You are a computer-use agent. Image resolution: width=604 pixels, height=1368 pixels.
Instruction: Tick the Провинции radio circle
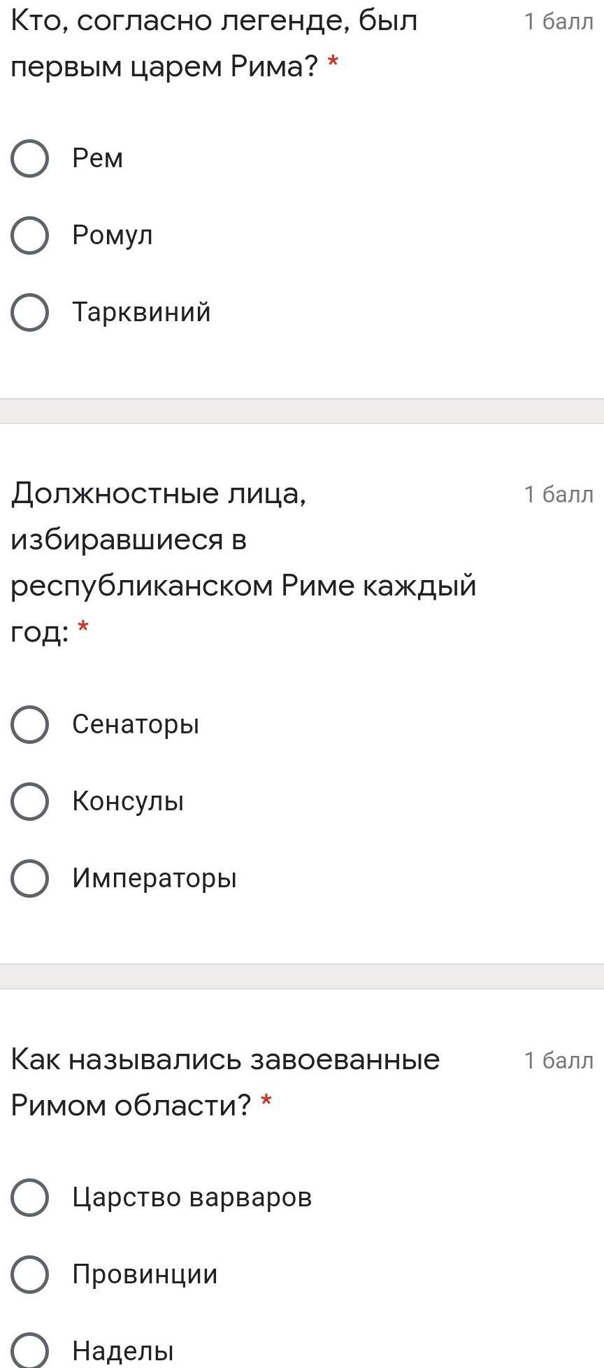tap(29, 1274)
